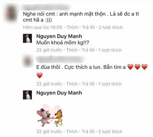Click the blurred avatar next to 'E đùa thôi'

point(27,61)
